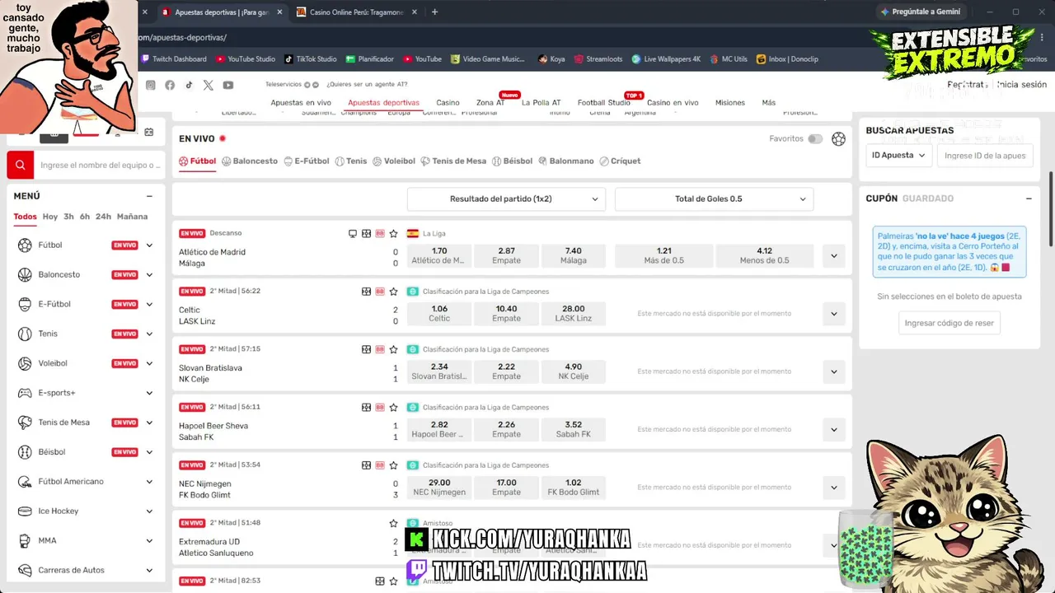
Task: Click the Ingrese ID de la apuesta field
Action: [x=984, y=156]
